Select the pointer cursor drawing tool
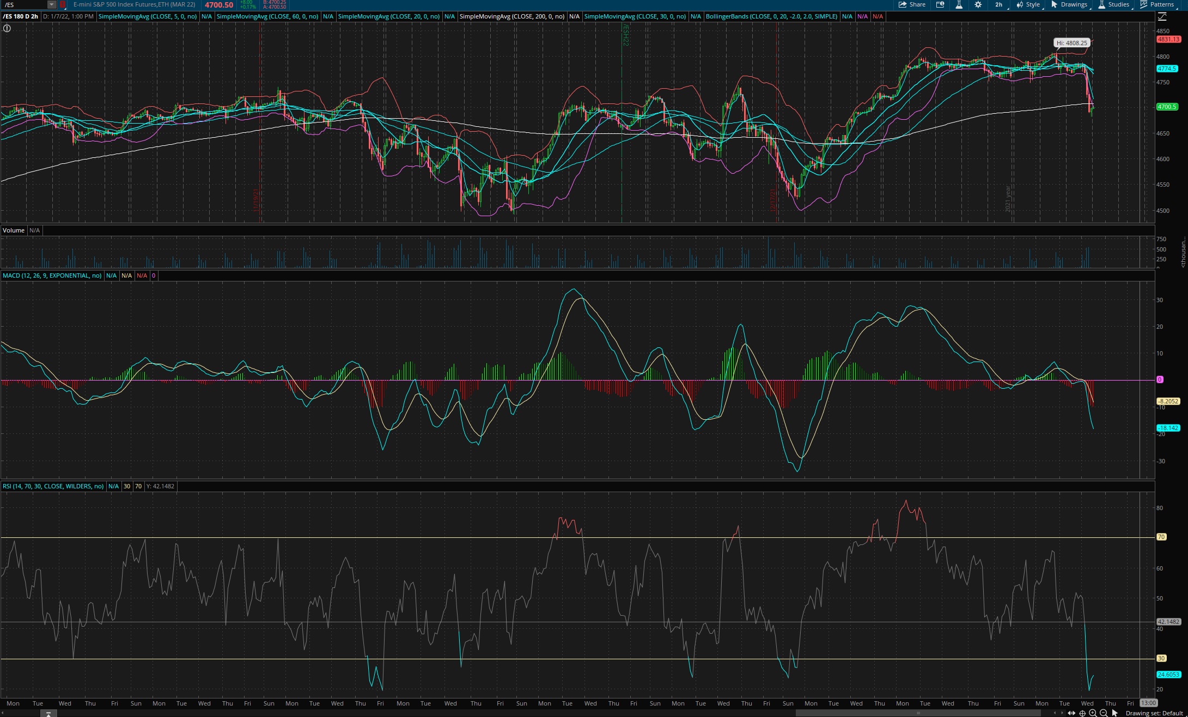 (1114, 713)
